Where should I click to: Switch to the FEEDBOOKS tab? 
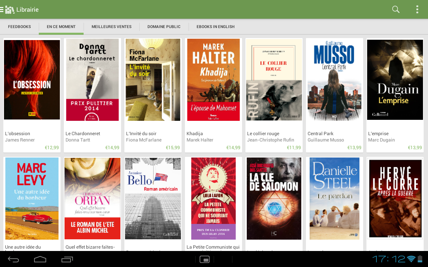click(19, 26)
